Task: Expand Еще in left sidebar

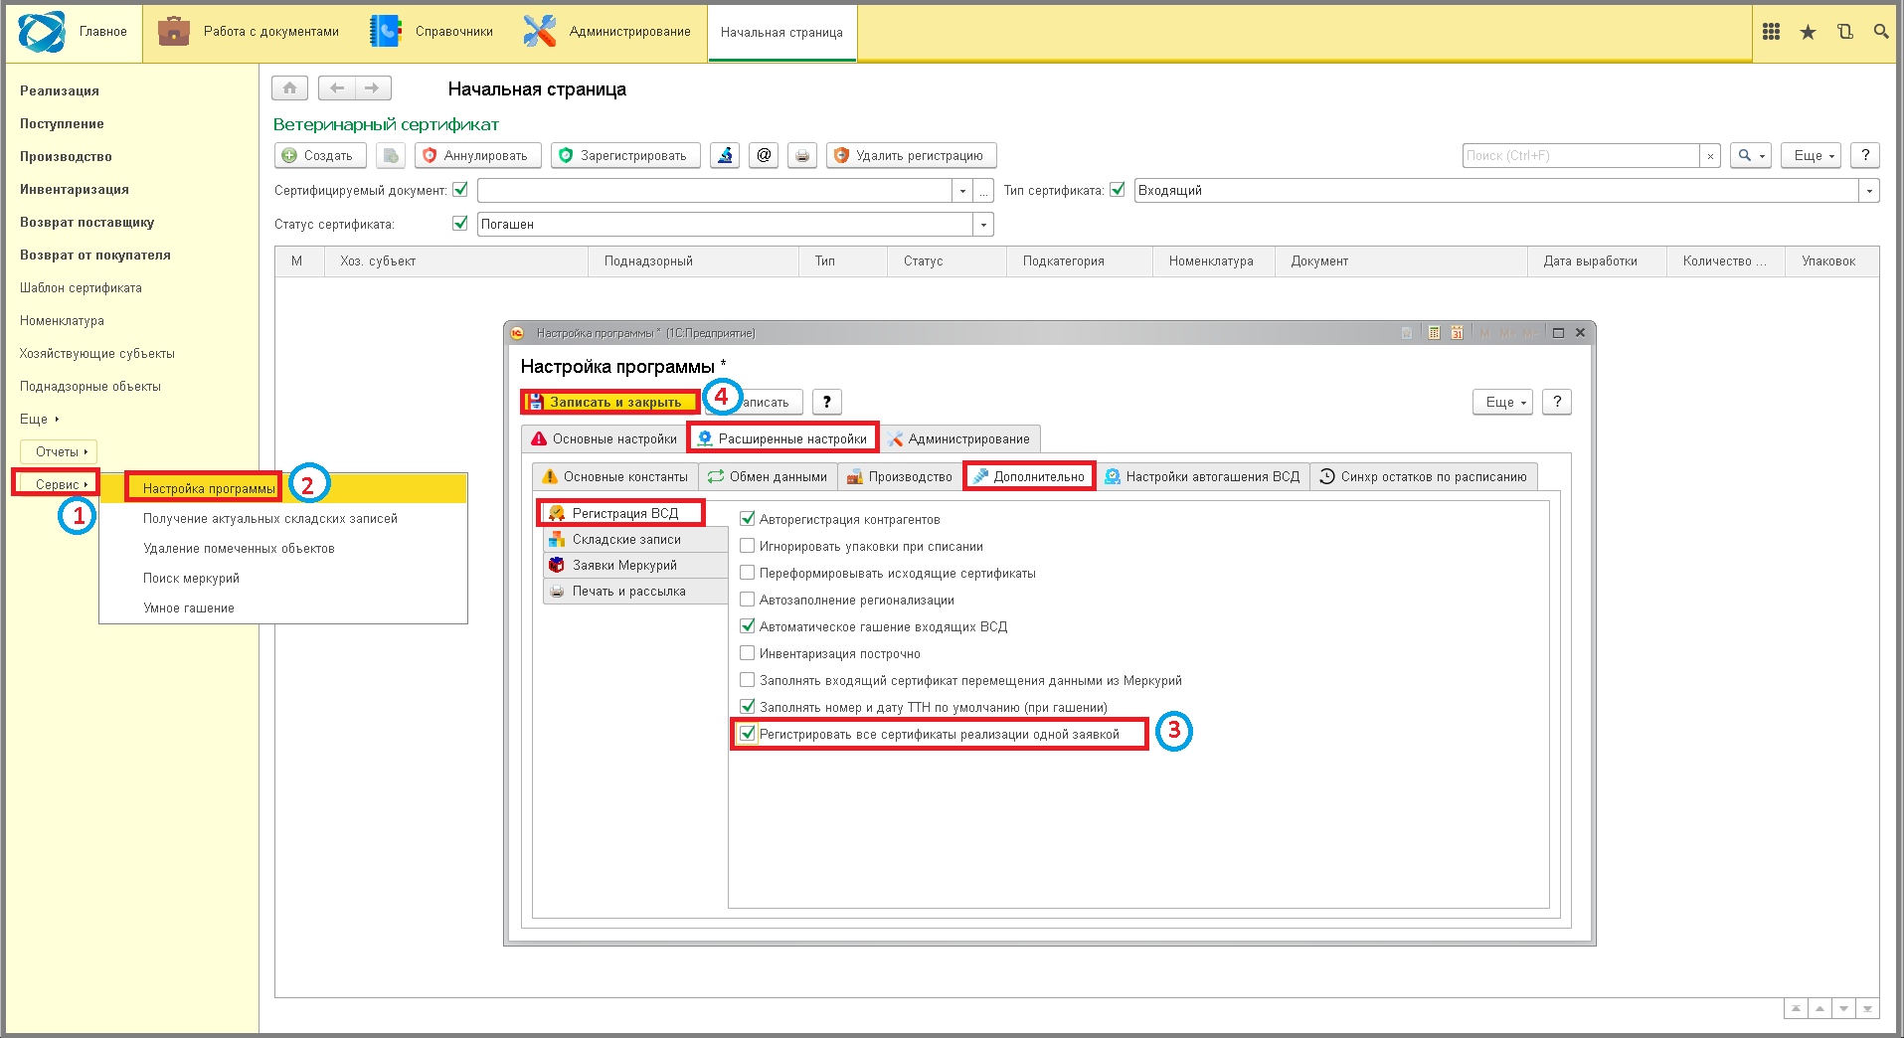Action: point(40,420)
